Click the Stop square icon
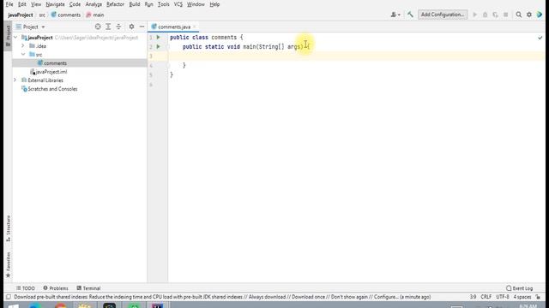Image resolution: width=549 pixels, height=308 pixels. tap(505, 15)
